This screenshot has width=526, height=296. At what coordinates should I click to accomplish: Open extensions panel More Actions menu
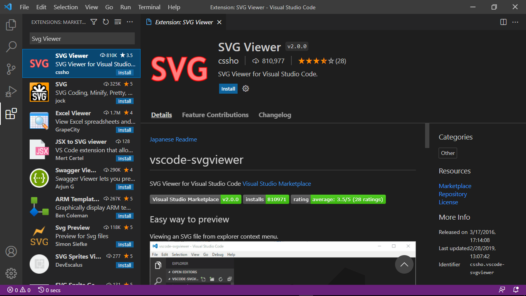[x=130, y=22]
